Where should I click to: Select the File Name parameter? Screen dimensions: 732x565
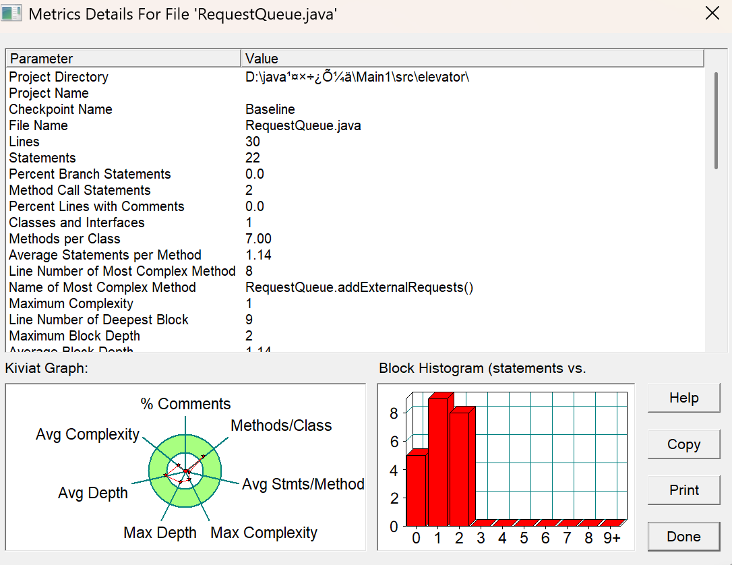(38, 125)
